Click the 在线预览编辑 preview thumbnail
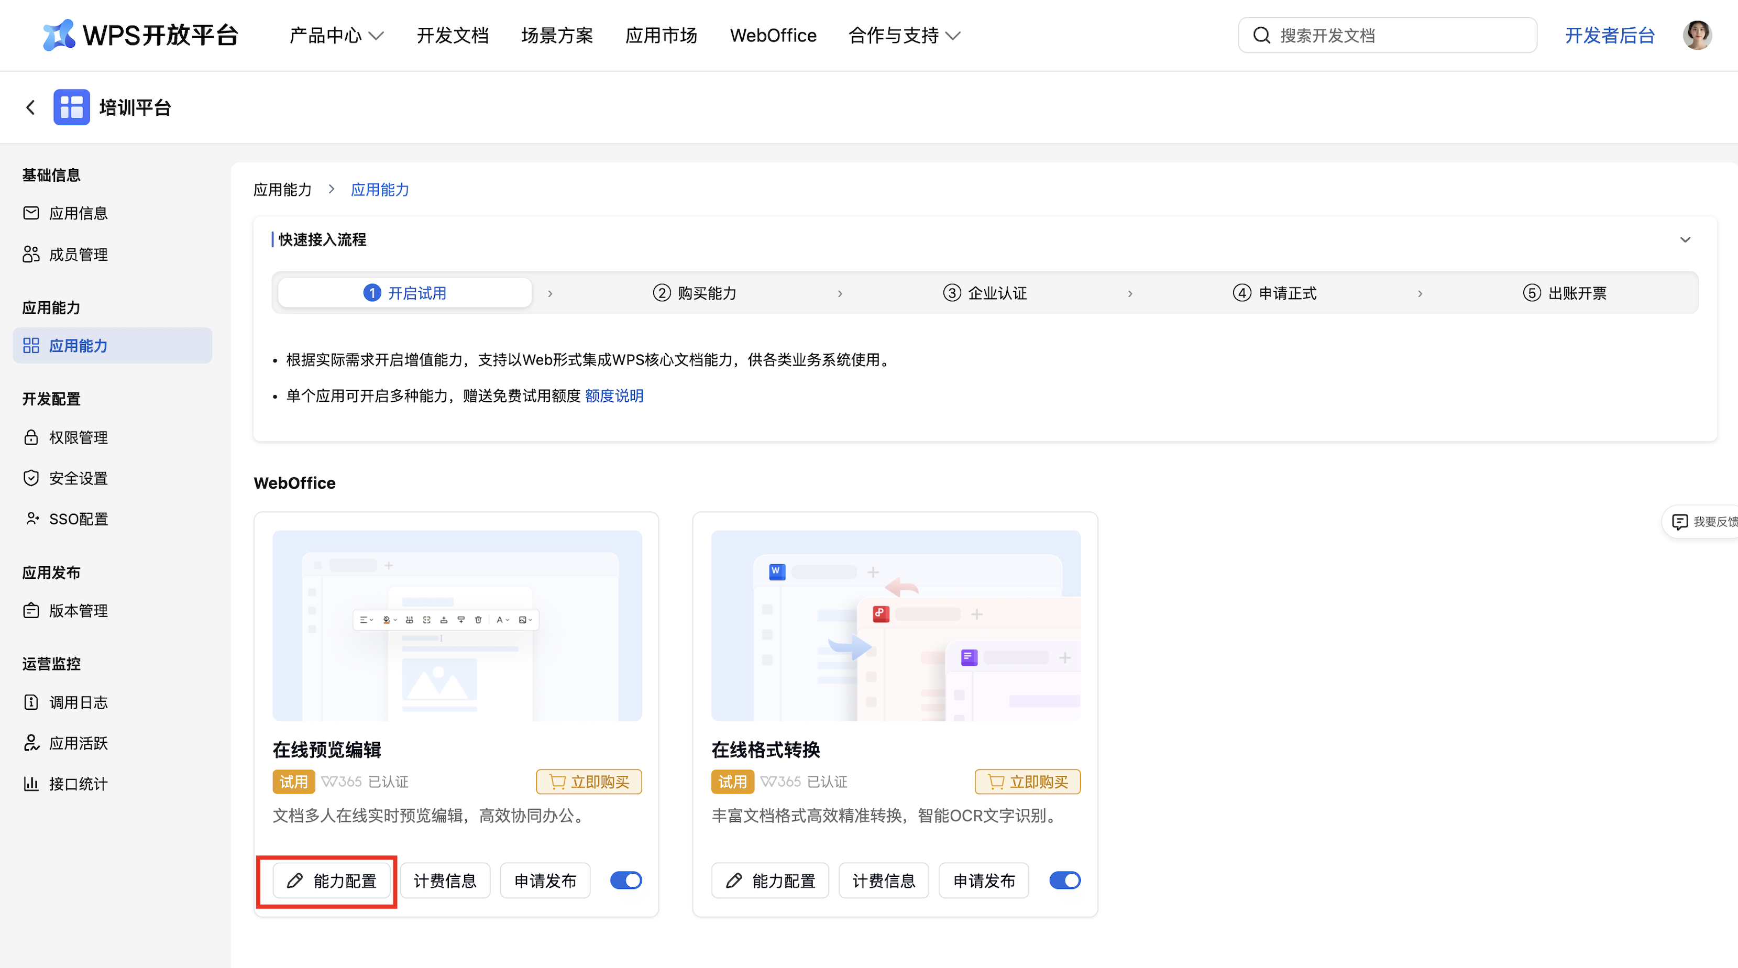Image resolution: width=1738 pixels, height=968 pixels. tap(457, 625)
